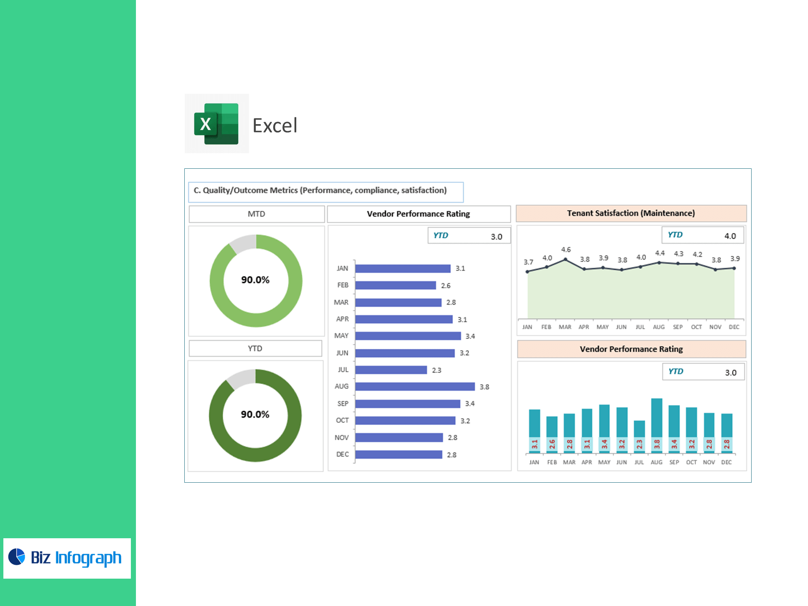Click the YTD 3.0 box above the column chart
Image resolution: width=808 pixels, height=606 pixels.
tap(703, 372)
